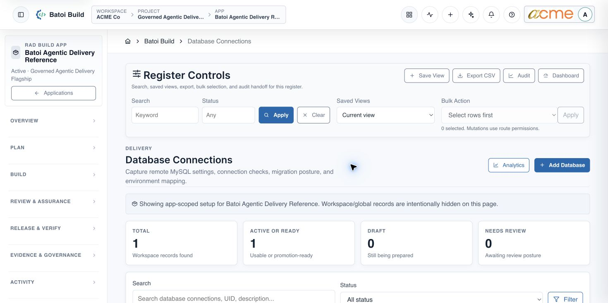Screen dimensions: 608x303
Task: Open the Saved Views Current view dropdown
Action: coord(385,115)
